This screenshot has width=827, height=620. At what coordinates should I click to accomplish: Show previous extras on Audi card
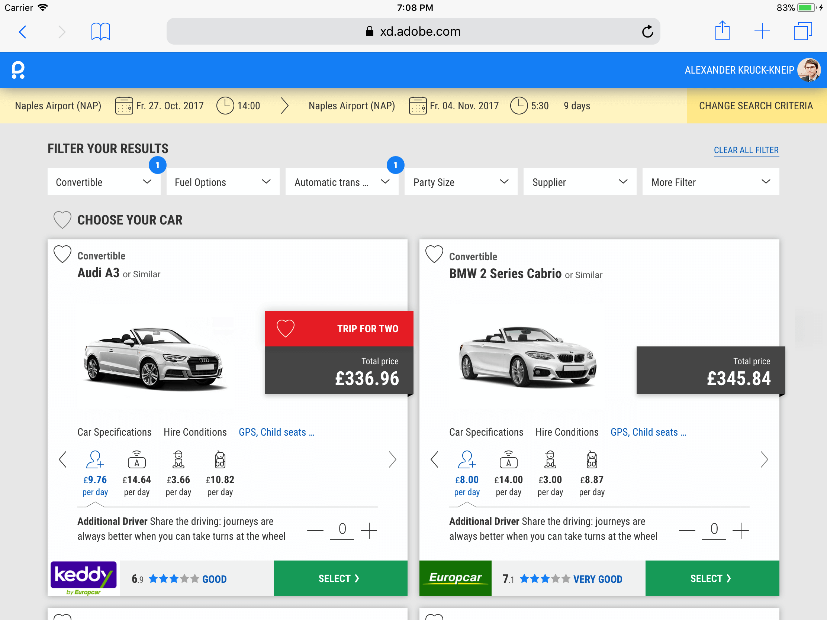point(63,460)
